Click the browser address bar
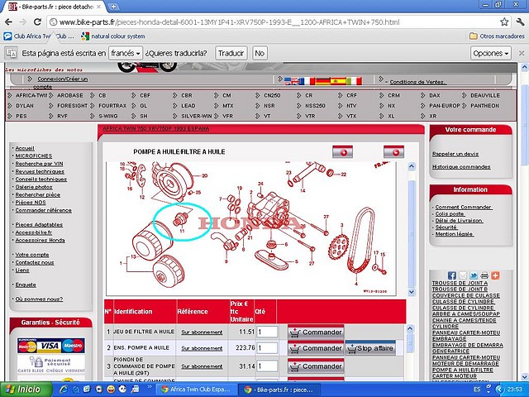This screenshot has width=529, height=397. pos(272,22)
